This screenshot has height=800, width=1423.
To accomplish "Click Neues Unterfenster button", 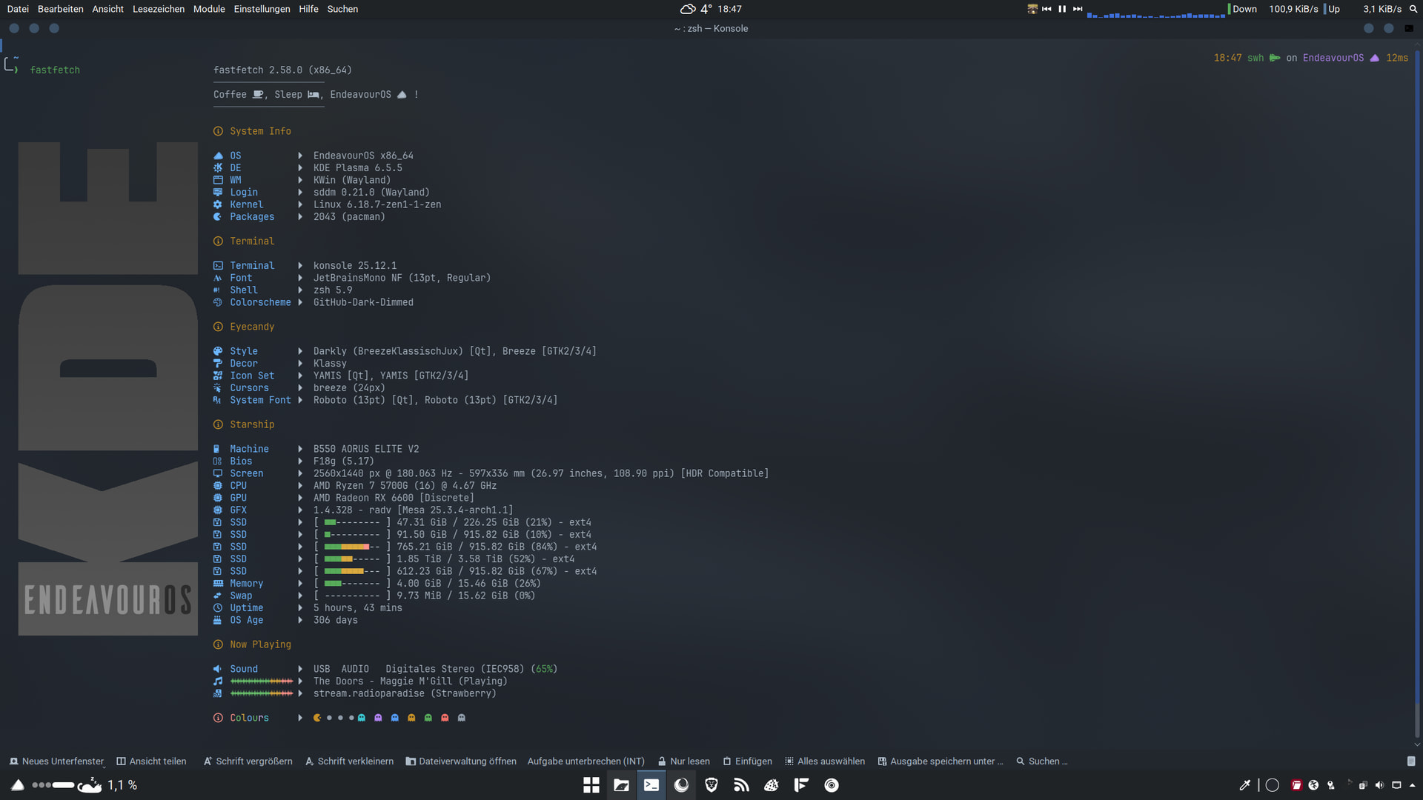I will (x=56, y=761).
